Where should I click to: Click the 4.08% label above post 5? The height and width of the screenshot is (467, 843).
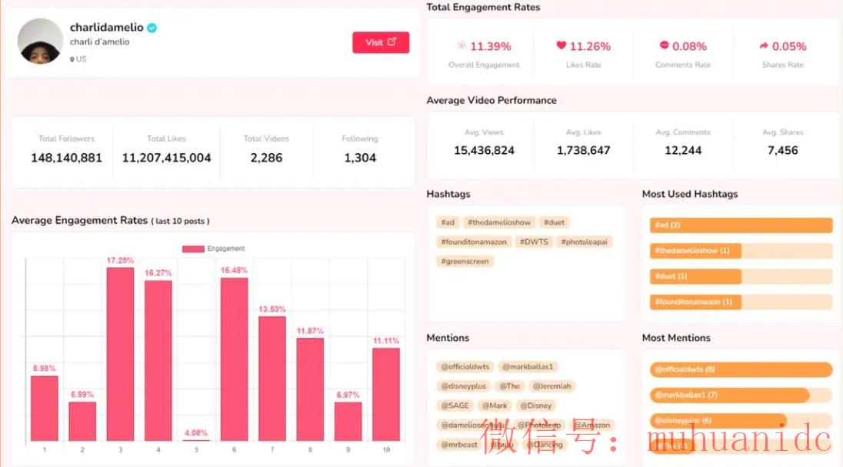[195, 432]
